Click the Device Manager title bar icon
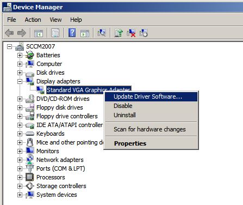This screenshot has height=205, width=243. click(x=8, y=7)
